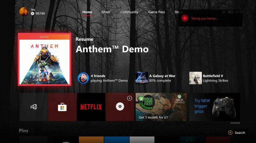
Task: Open the friends avatar icon
Action: coord(83,78)
